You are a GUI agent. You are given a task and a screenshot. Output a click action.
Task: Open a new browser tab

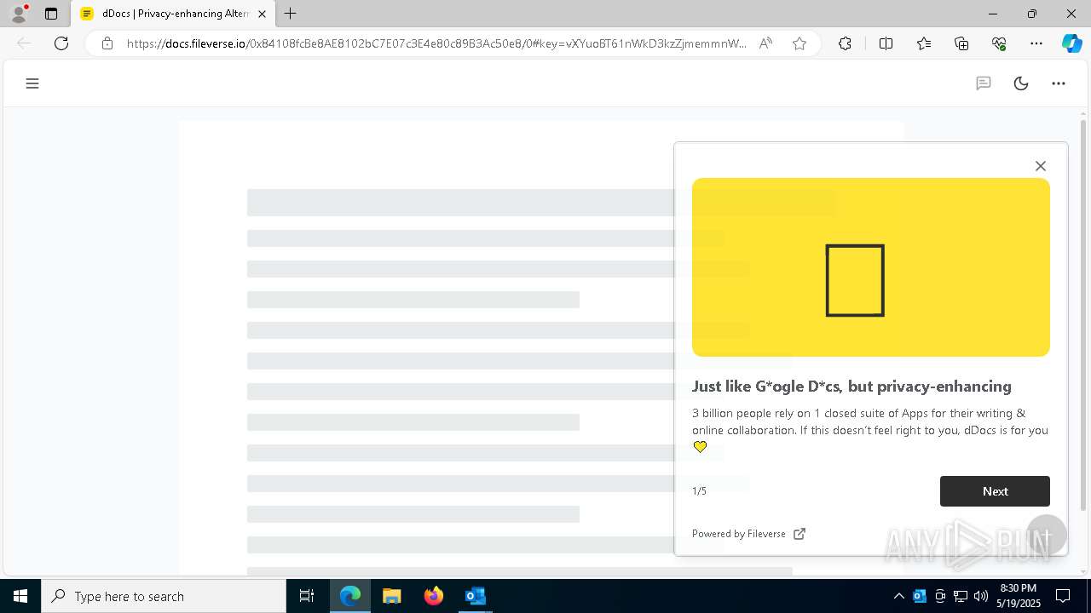click(x=291, y=14)
